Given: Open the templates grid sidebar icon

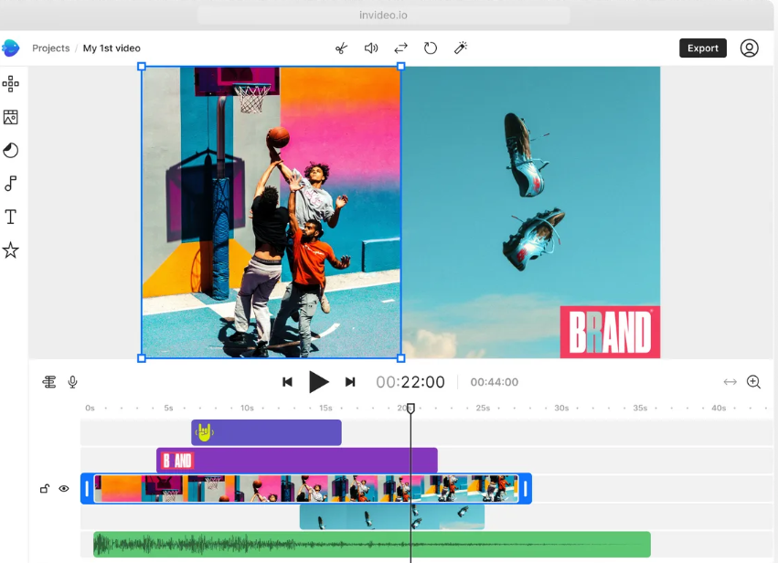Looking at the screenshot, I should tap(10, 84).
